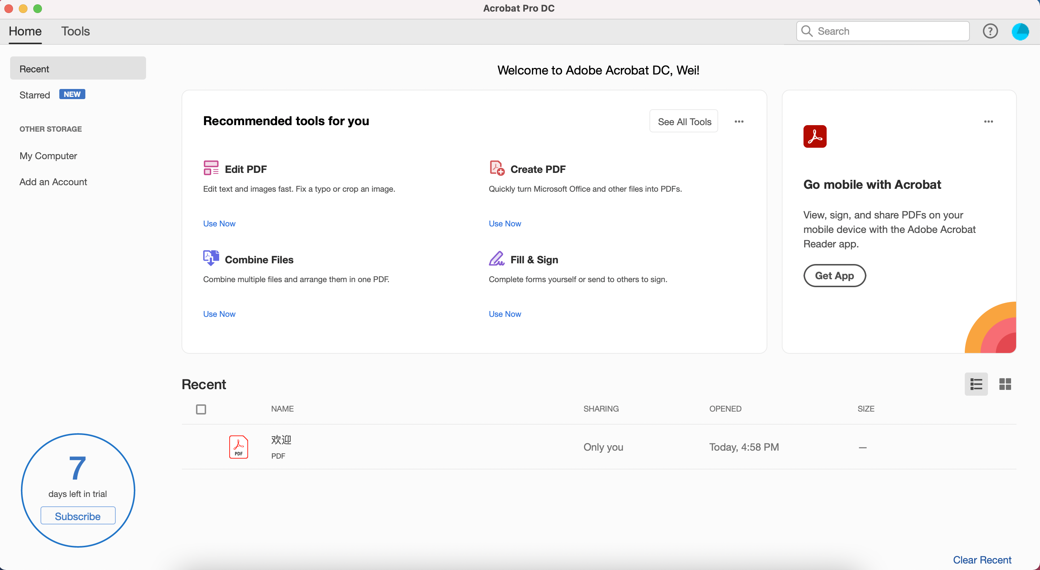Select the Home tab

click(25, 31)
